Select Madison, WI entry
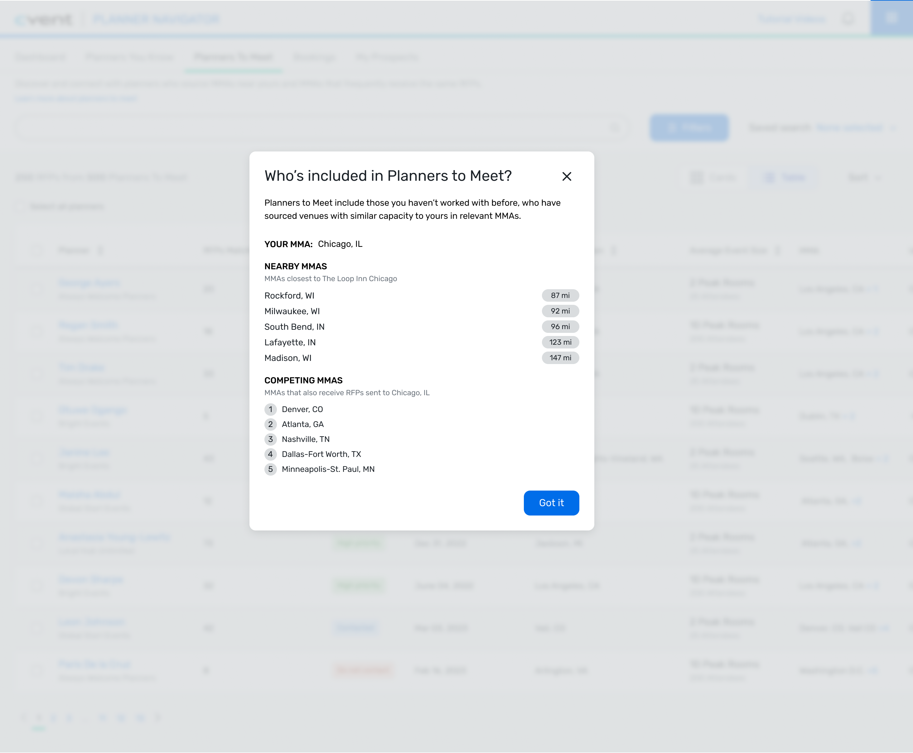This screenshot has width=913, height=753. (288, 358)
